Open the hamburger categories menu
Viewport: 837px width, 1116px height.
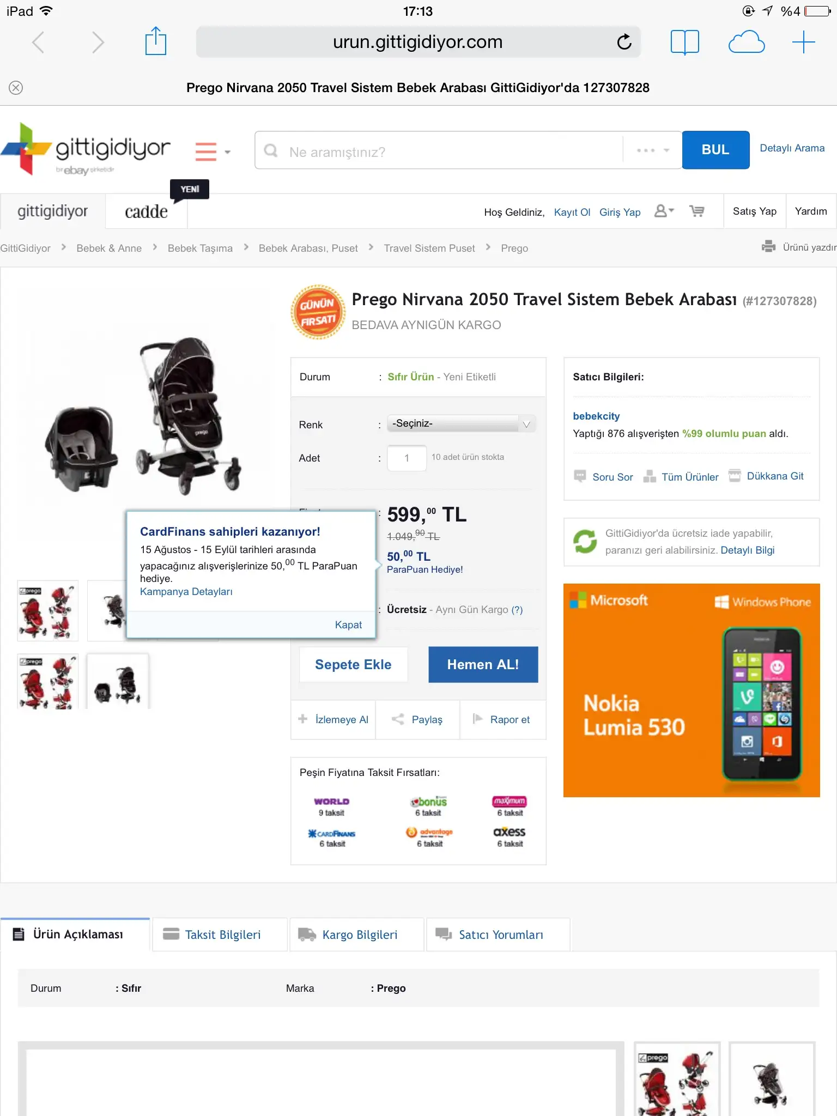click(x=212, y=151)
